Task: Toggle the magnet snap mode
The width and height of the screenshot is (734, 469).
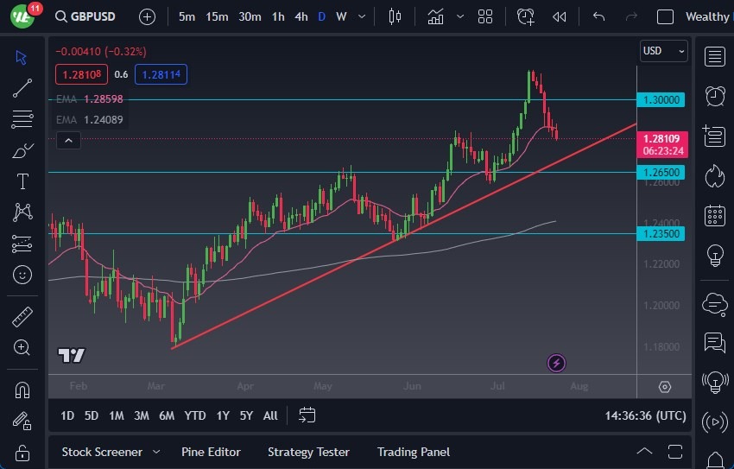Action: point(22,390)
